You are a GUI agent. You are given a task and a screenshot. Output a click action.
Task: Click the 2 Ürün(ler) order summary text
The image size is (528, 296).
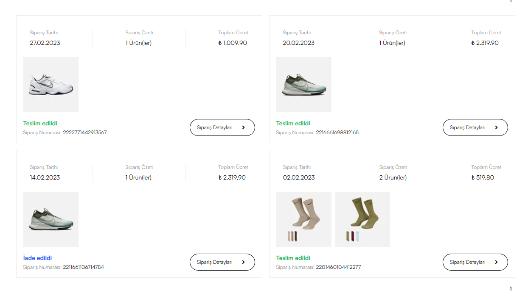(393, 177)
